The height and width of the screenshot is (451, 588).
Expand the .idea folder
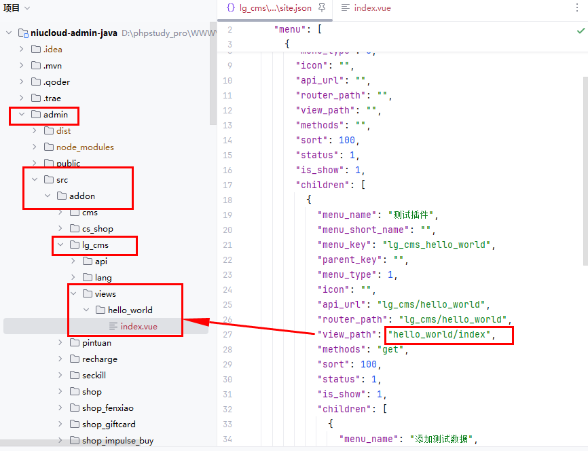(22, 50)
